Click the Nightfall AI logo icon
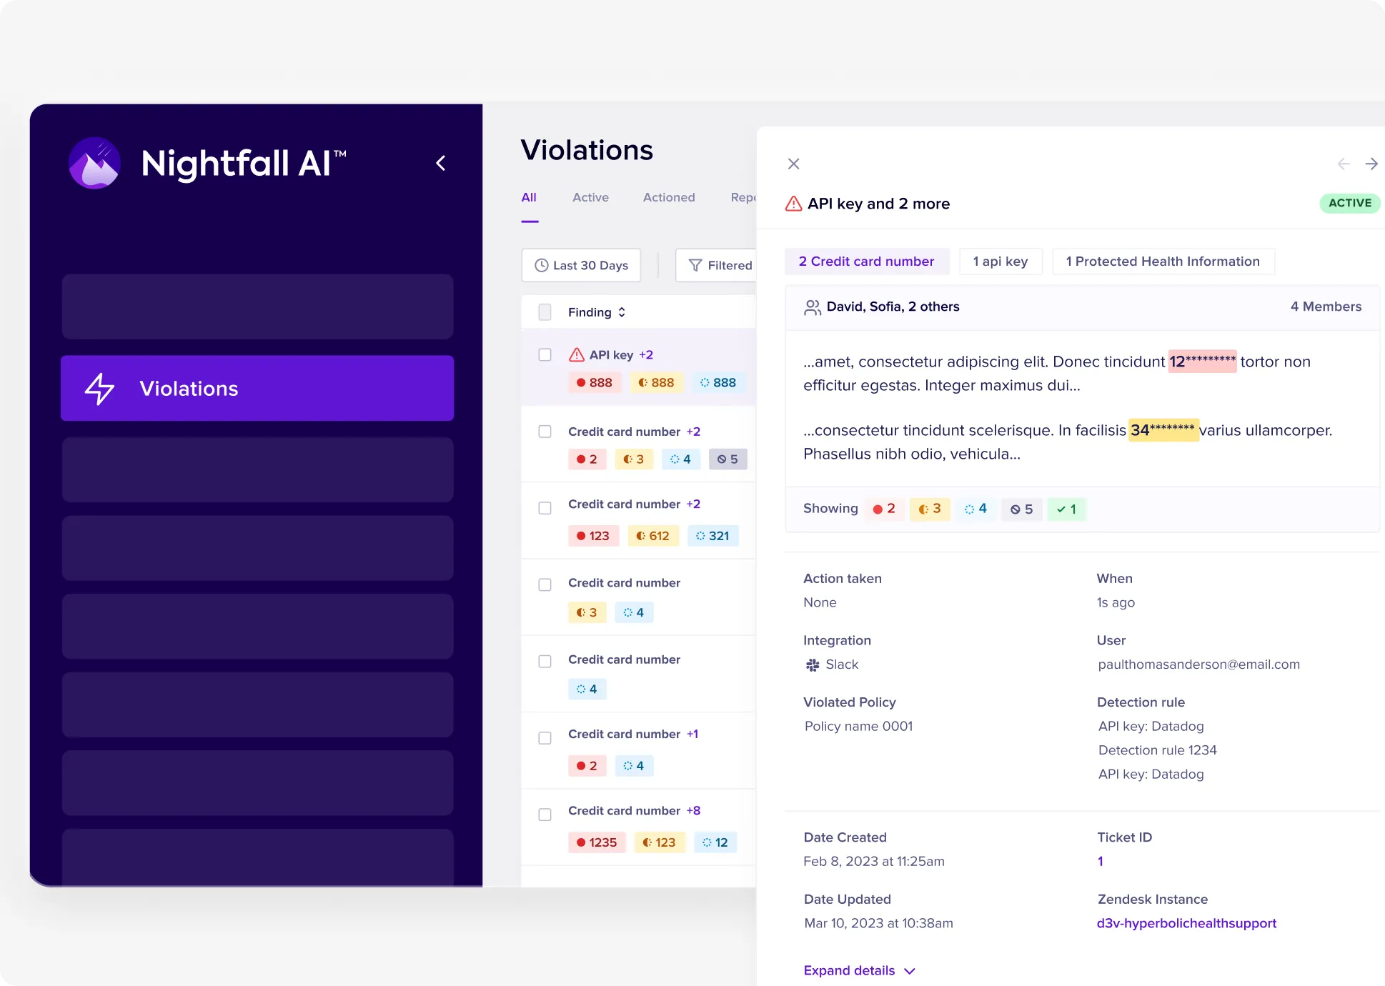The width and height of the screenshot is (1385, 986). click(x=94, y=163)
